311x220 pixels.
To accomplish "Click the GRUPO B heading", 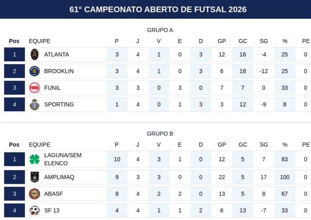I will (x=160, y=134).
